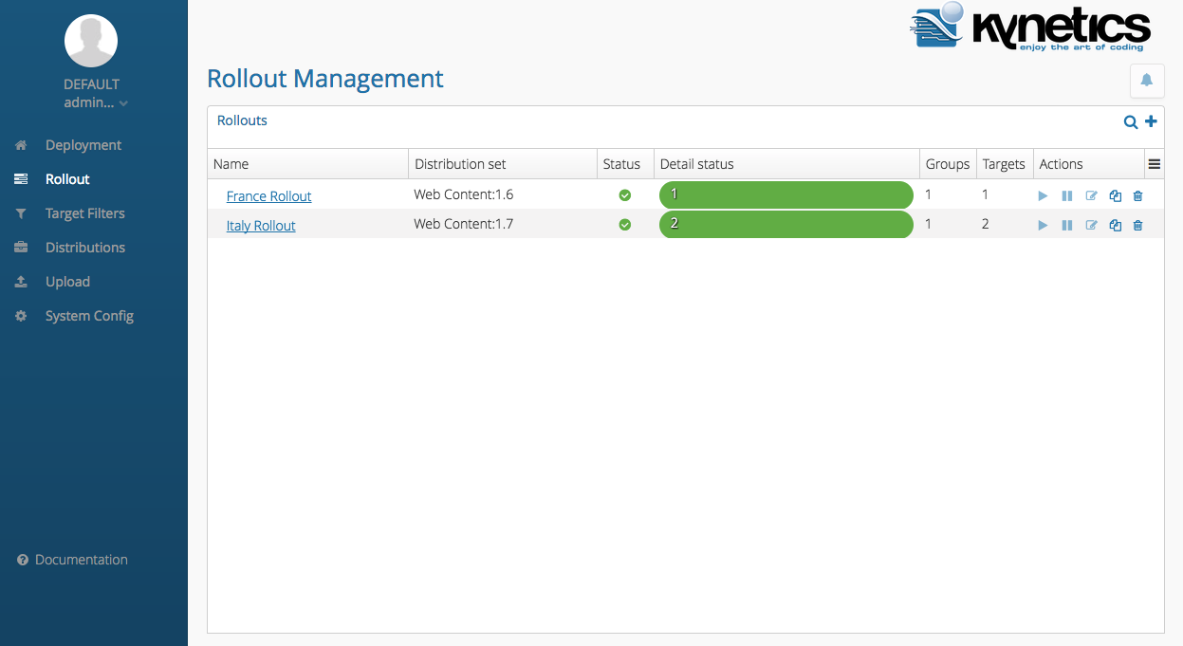Click the Actions column header
Screen dimensions: 1183x646
click(x=1088, y=164)
